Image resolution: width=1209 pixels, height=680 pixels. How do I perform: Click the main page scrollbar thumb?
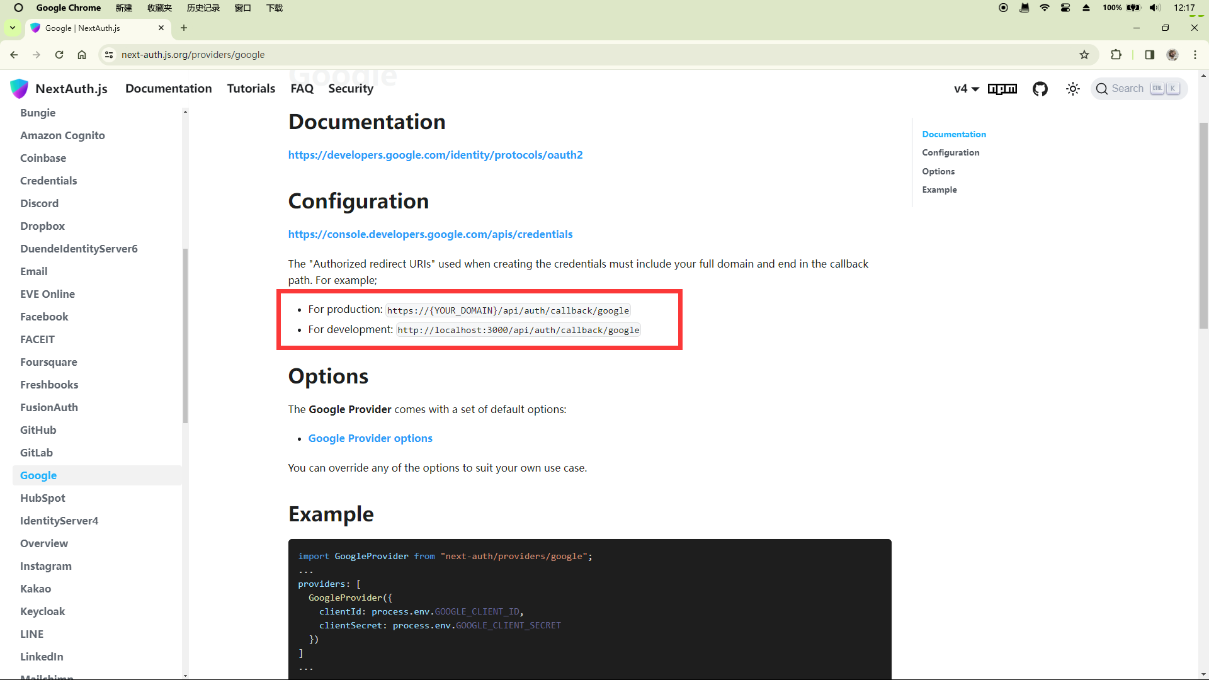1203,225
